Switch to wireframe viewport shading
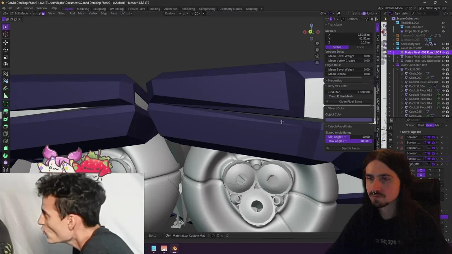 click(x=360, y=13)
